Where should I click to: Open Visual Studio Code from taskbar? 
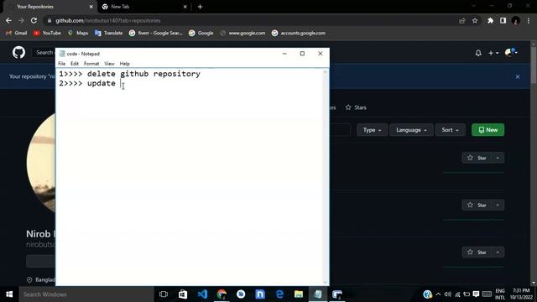point(202,294)
